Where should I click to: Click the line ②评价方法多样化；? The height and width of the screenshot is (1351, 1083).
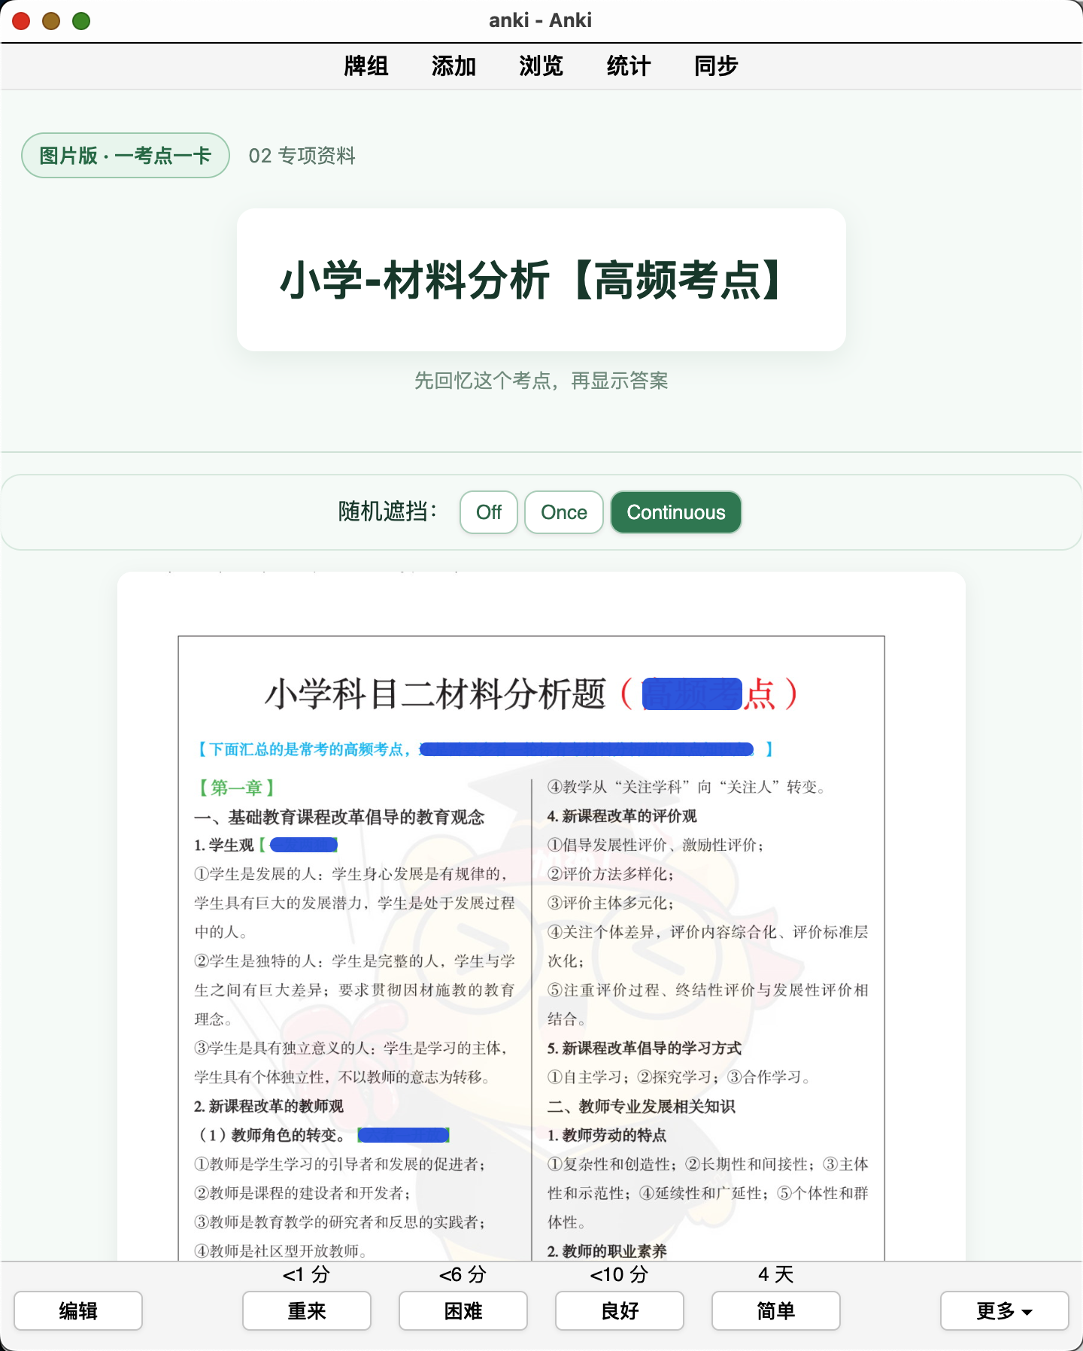611,874
